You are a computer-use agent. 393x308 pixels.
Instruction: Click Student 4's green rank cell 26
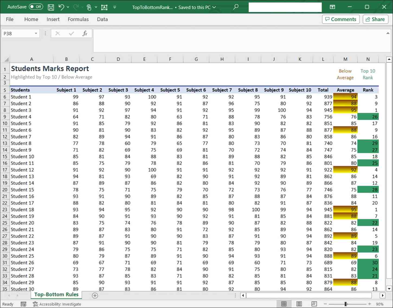tap(368, 117)
